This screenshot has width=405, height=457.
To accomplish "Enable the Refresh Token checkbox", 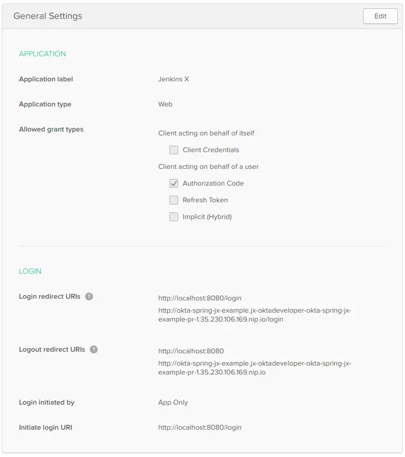I will tap(174, 200).
